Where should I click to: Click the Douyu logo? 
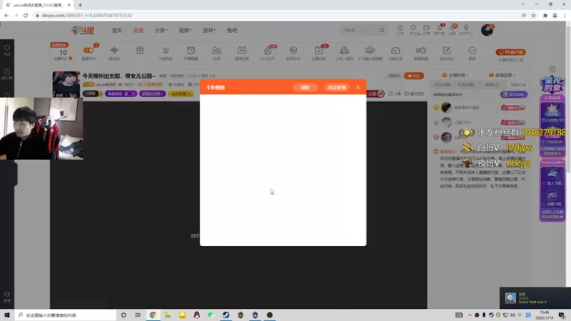click(x=83, y=30)
